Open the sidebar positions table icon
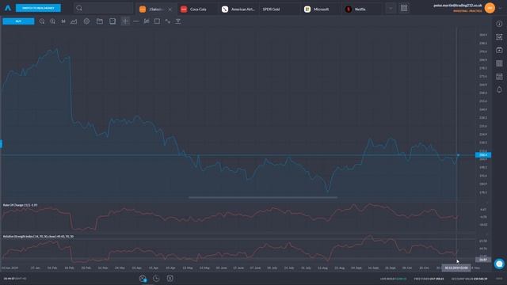 [499, 63]
